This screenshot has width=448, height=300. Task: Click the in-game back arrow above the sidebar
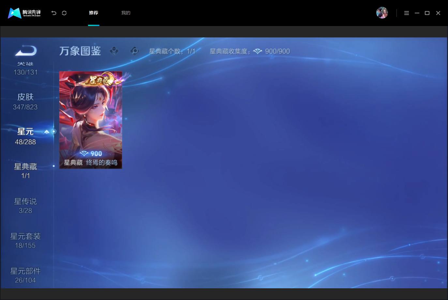26,51
